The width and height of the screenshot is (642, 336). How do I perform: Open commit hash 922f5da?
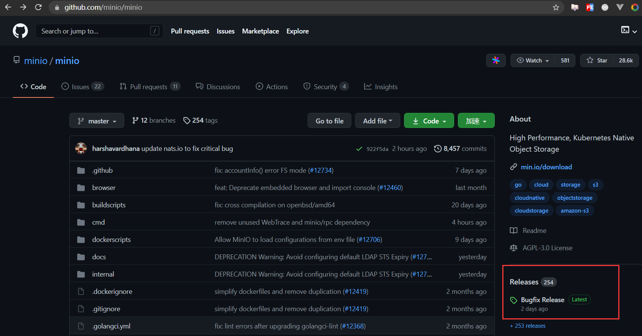377,149
